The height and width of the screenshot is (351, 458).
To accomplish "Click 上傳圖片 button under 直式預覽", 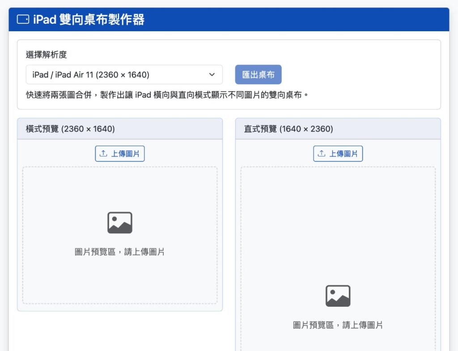I will click(338, 154).
